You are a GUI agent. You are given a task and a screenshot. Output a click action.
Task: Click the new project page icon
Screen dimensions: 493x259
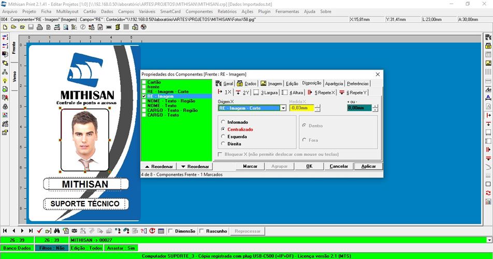[5, 27]
